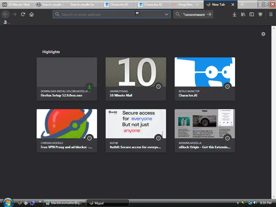Open the Library bookshelf icon
The image size is (276, 207).
[x=243, y=15]
